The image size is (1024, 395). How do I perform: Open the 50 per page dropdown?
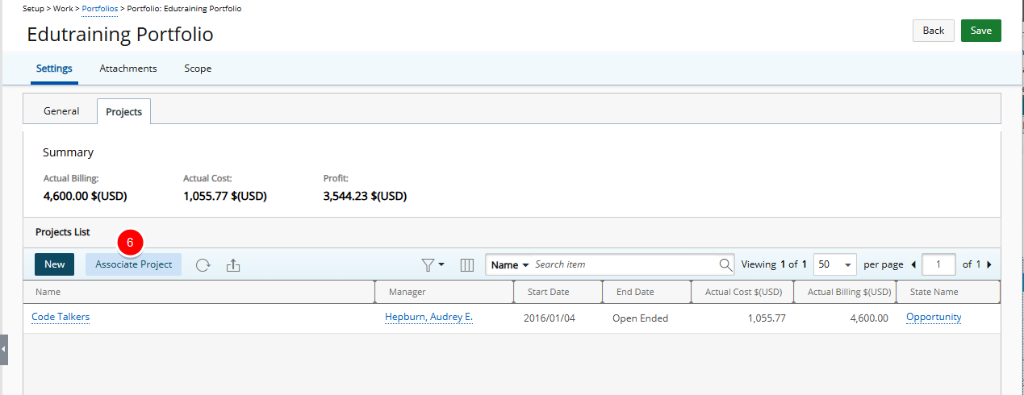(x=835, y=264)
